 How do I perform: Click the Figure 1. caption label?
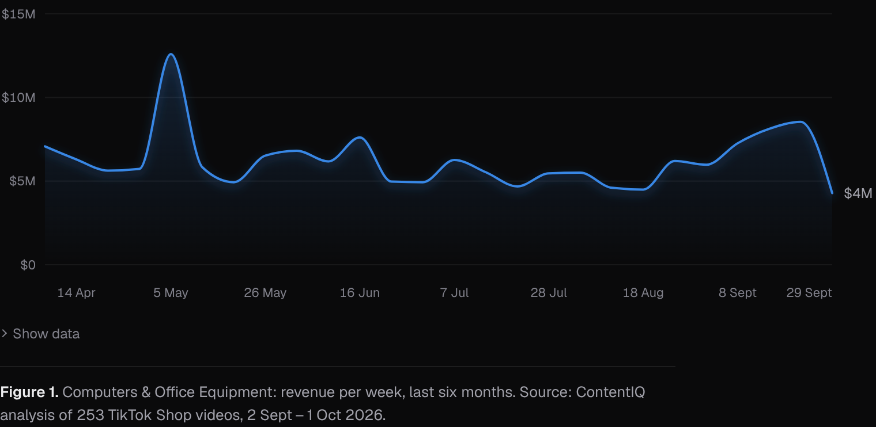pos(29,392)
